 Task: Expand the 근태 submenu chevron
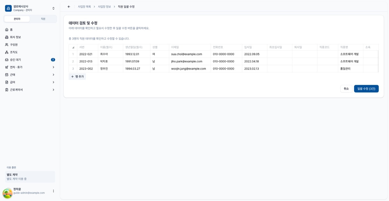coord(53,75)
